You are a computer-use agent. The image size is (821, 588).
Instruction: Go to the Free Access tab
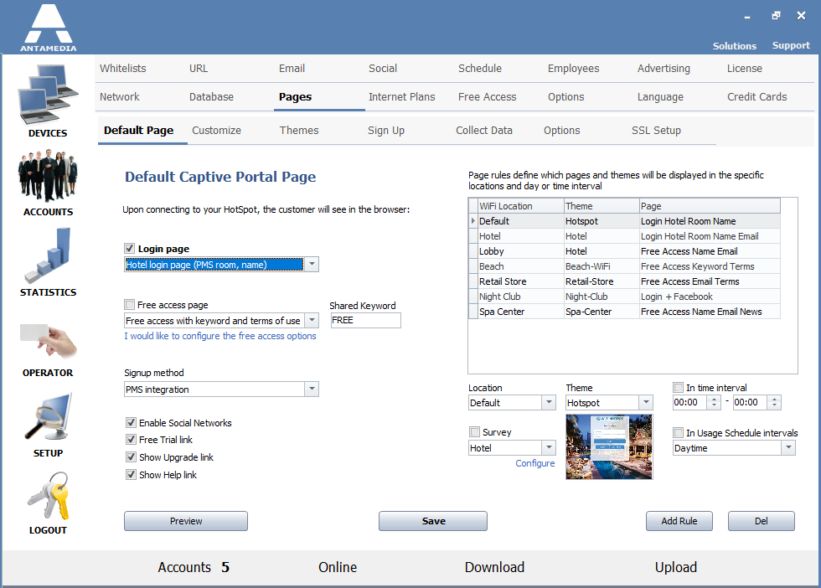[487, 97]
